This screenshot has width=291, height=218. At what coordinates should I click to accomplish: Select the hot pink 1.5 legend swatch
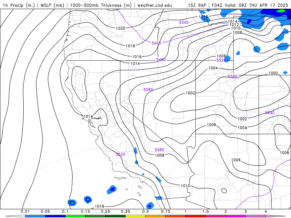(216, 216)
